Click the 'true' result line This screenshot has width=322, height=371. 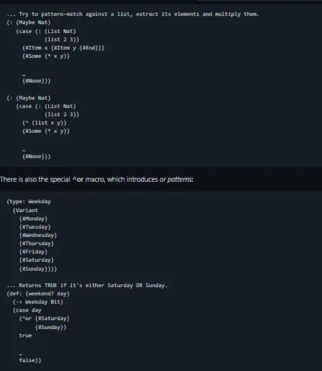pos(25,335)
